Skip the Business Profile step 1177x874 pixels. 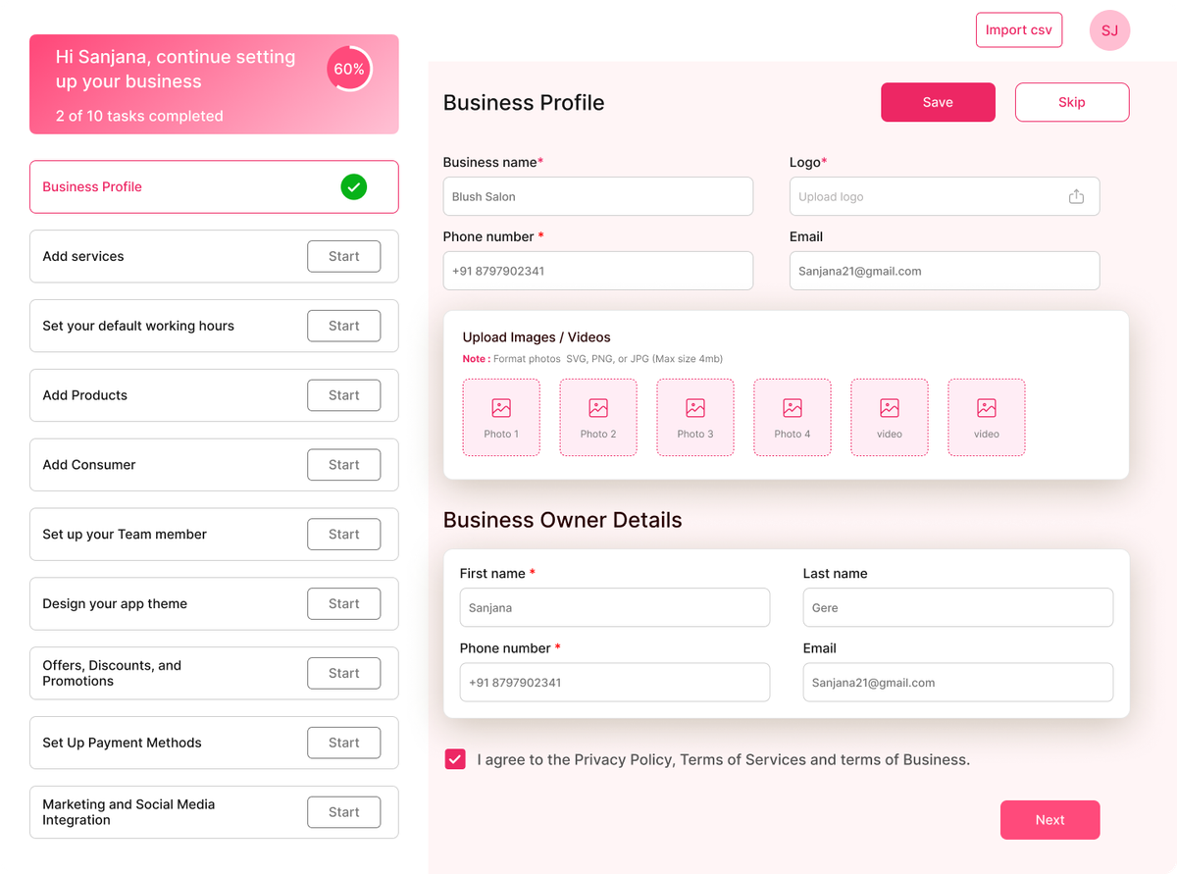tap(1071, 102)
